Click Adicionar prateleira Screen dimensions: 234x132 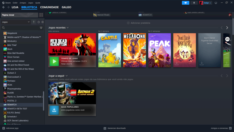(139, 23)
